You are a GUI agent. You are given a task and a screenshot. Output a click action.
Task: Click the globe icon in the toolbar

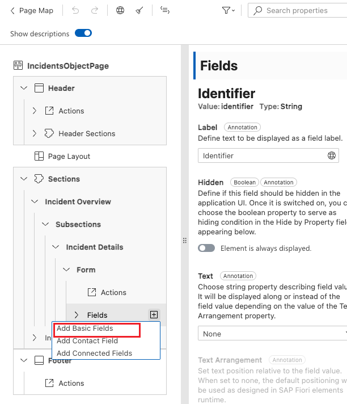pos(120,10)
